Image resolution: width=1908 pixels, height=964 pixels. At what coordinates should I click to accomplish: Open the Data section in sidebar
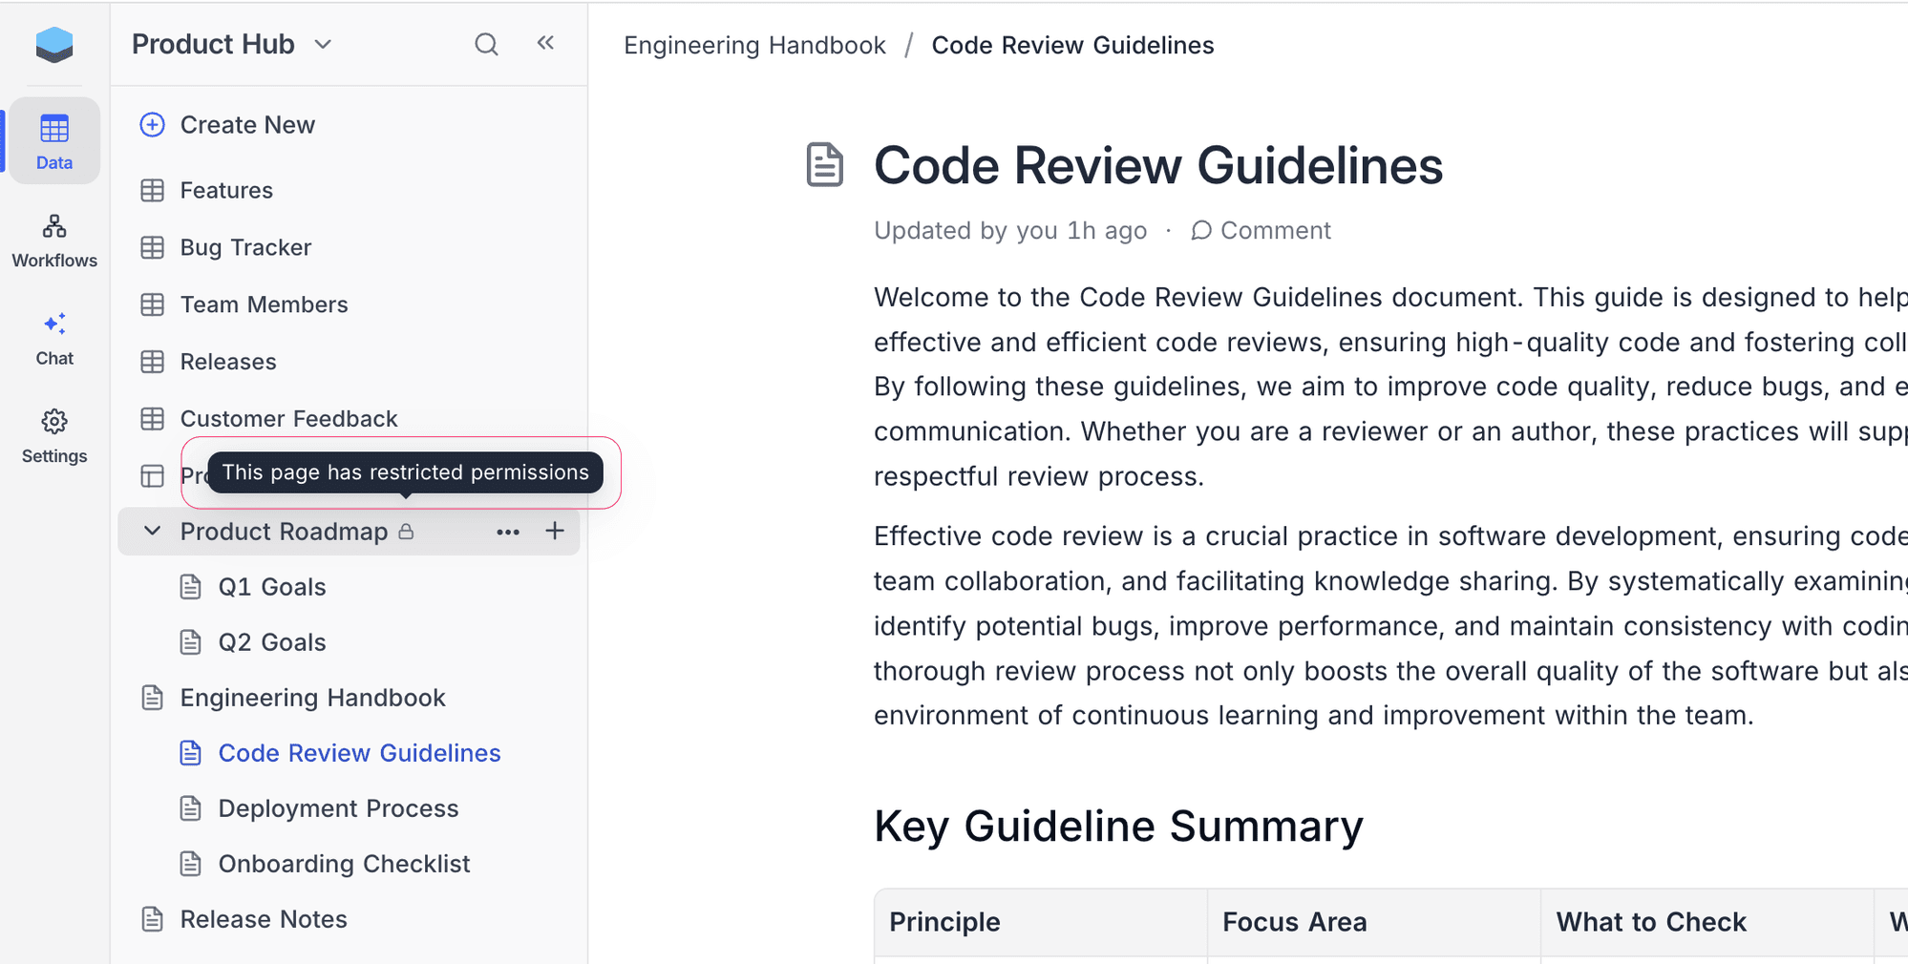[54, 141]
